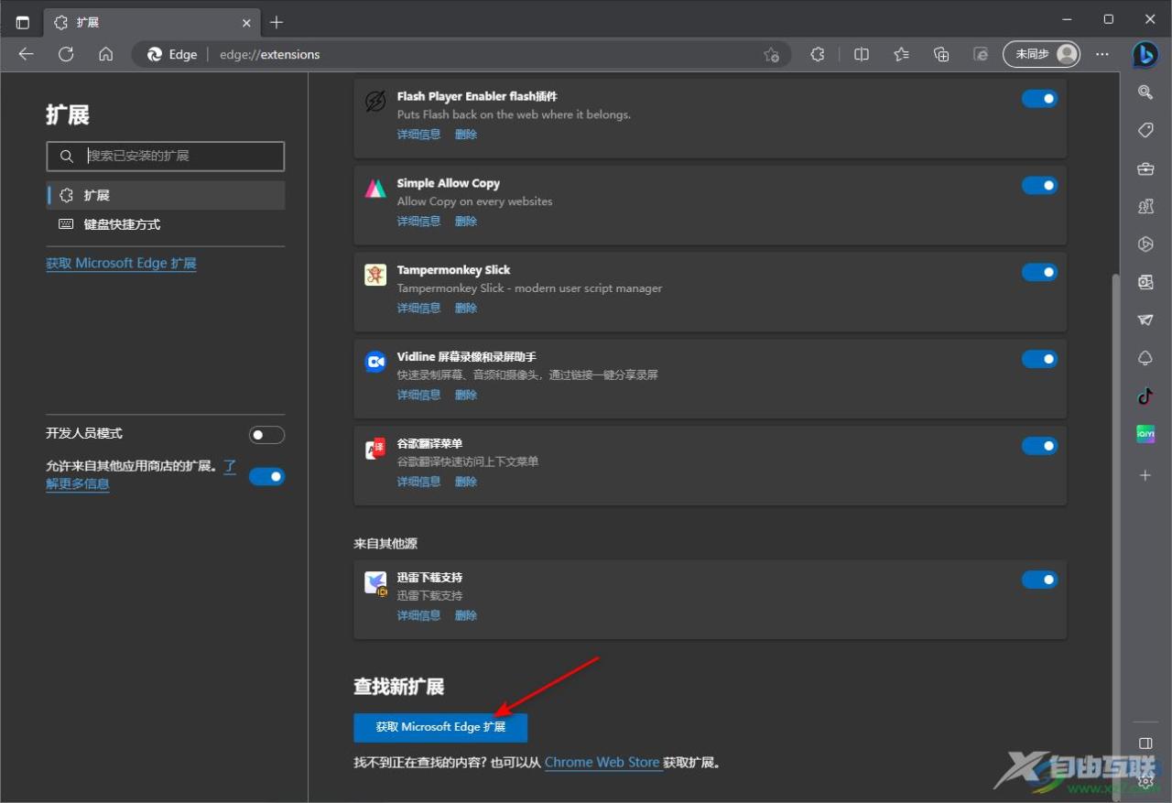Open 键盘快捷方式 keyboard shortcuts page
This screenshot has width=1172, height=803.
tap(166, 224)
